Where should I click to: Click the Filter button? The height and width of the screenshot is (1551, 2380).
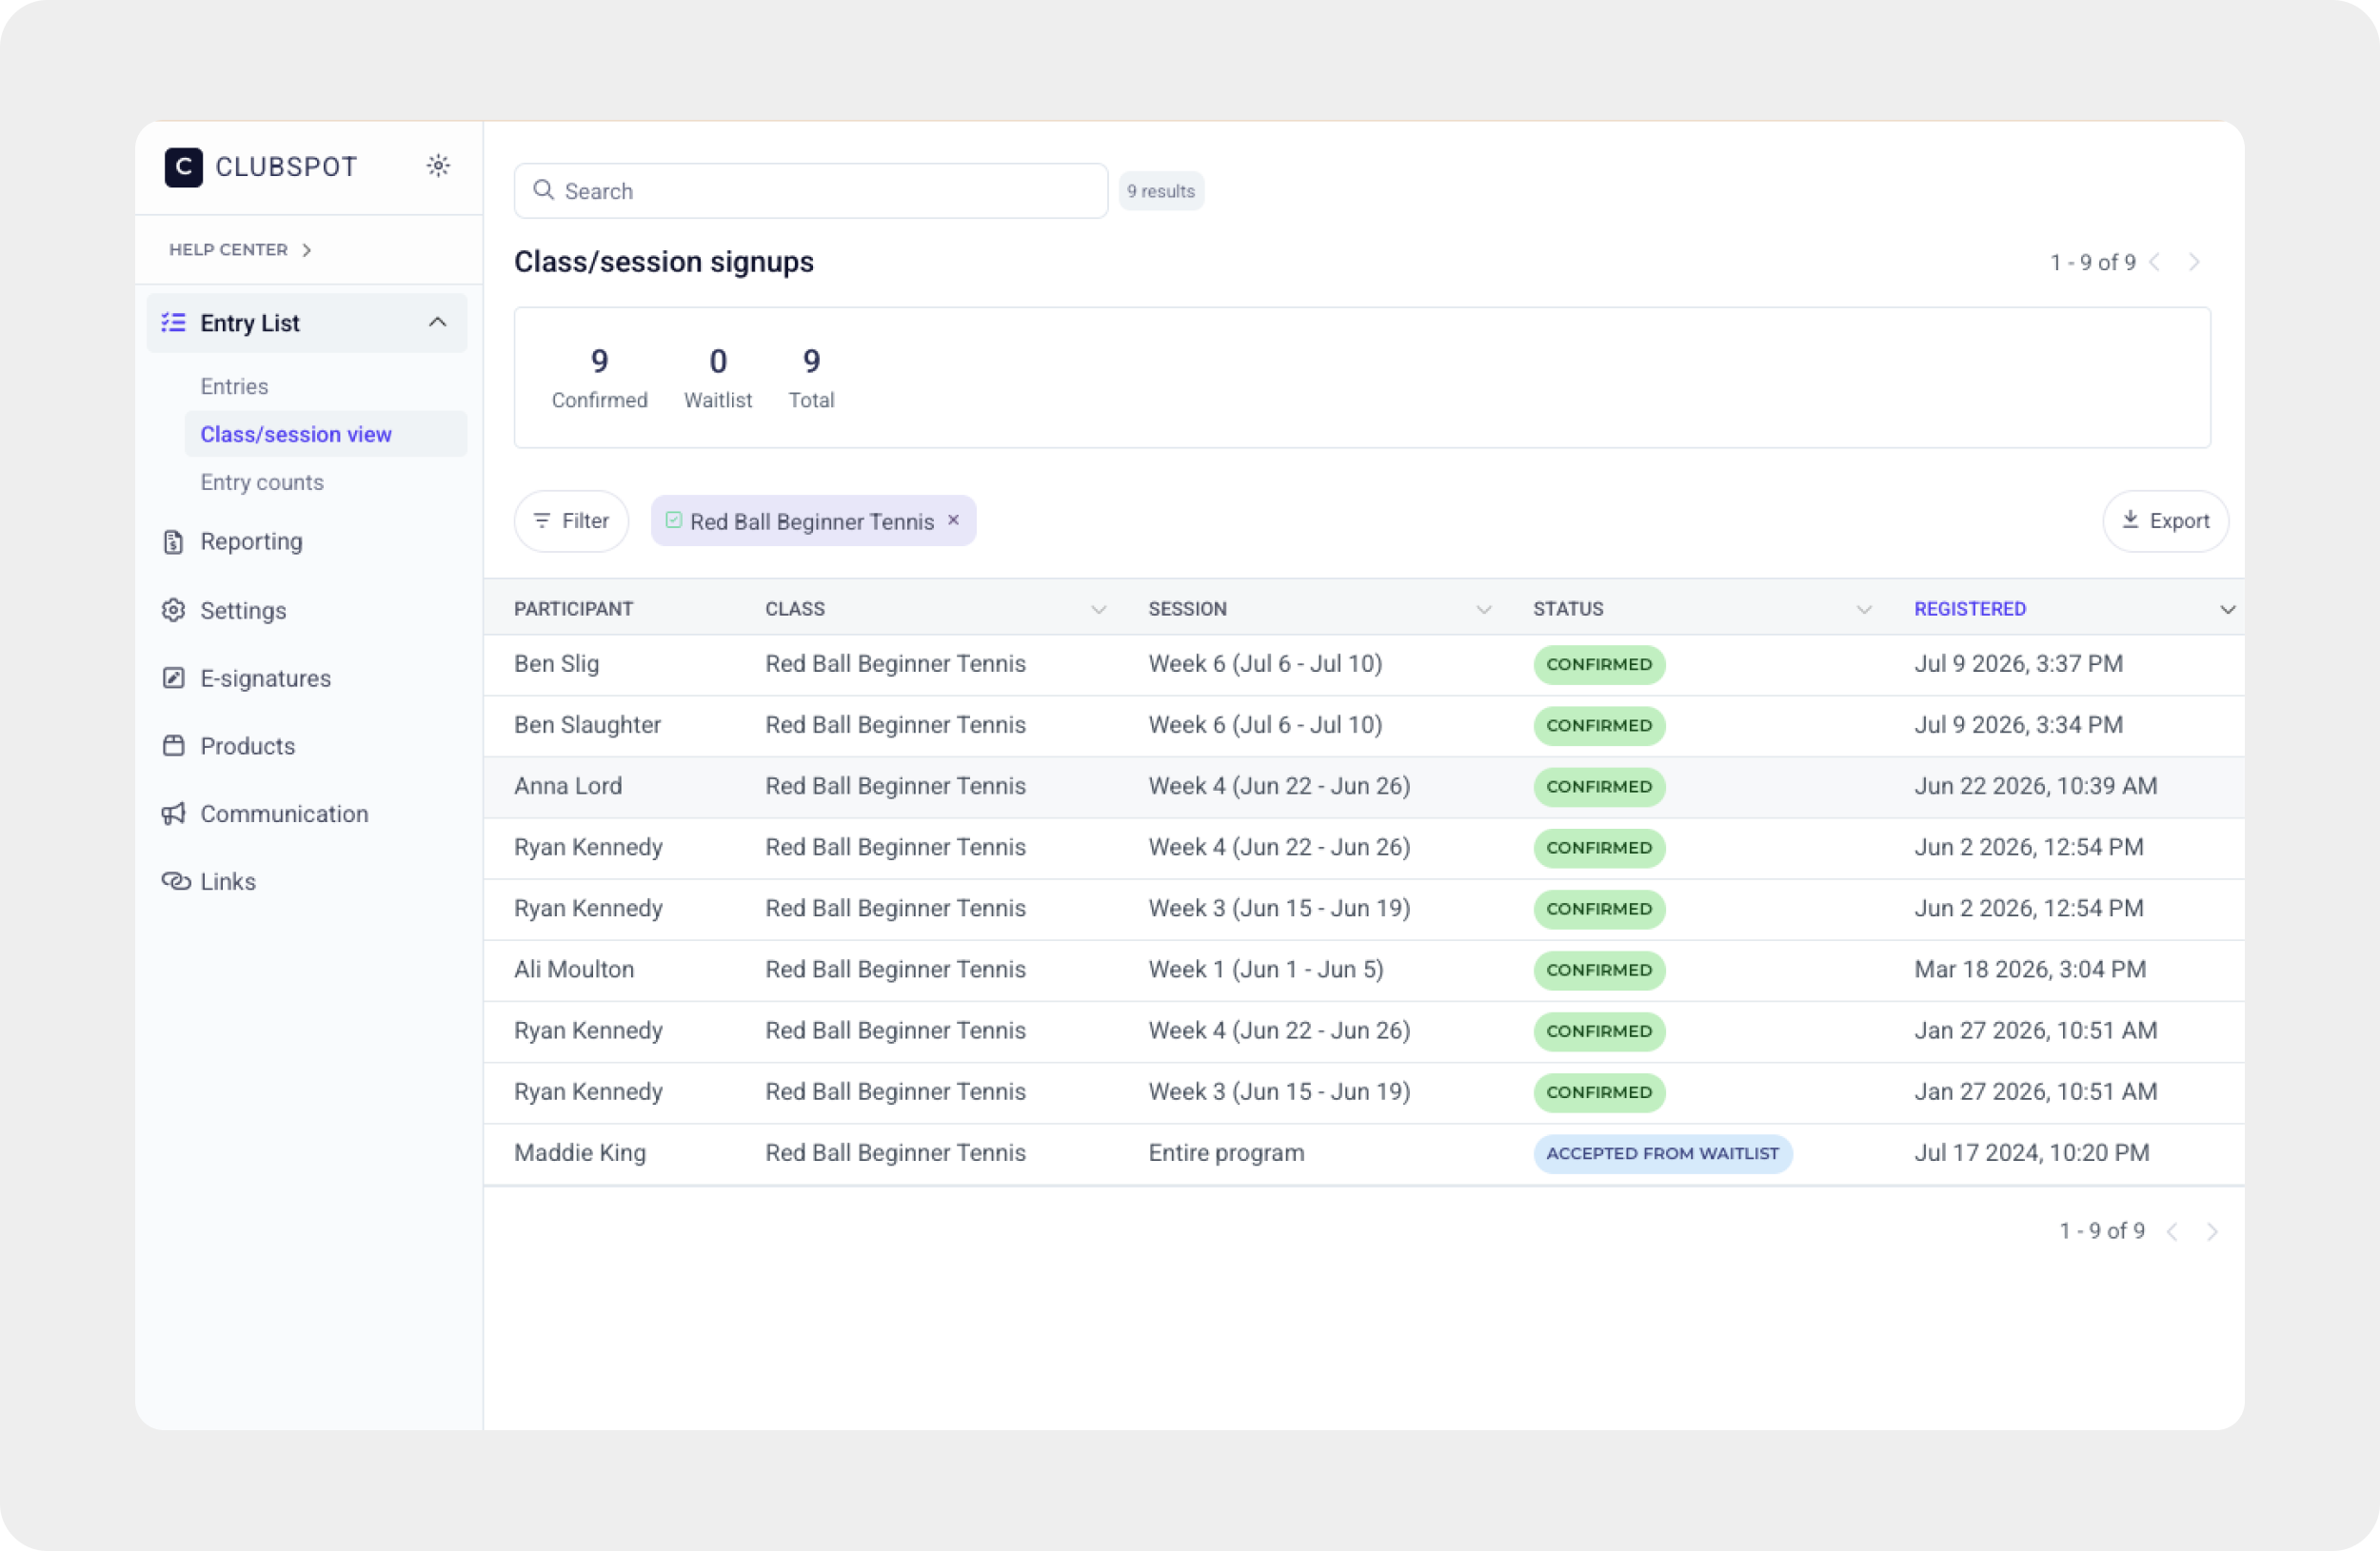point(571,520)
